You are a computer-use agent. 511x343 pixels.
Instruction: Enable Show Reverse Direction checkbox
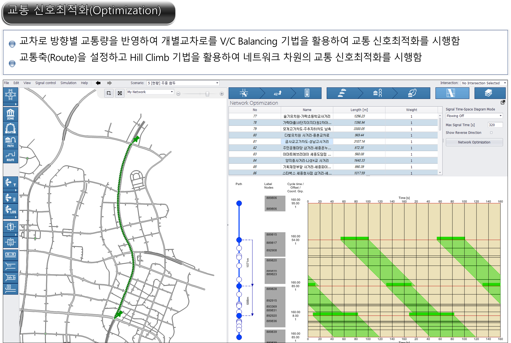click(x=491, y=133)
